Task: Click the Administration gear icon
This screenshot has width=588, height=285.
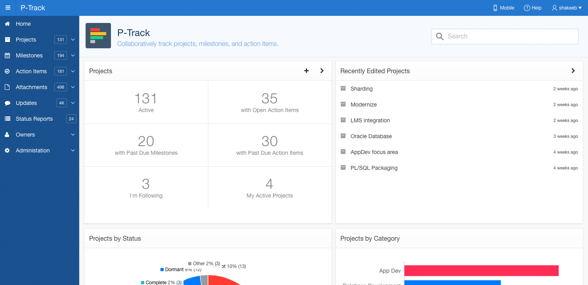Action: click(x=7, y=150)
